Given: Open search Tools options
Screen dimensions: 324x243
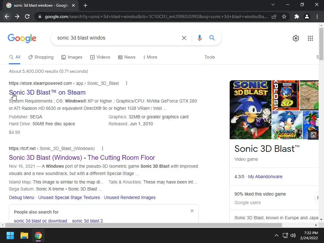Looking at the screenshot, I should point(209,57).
